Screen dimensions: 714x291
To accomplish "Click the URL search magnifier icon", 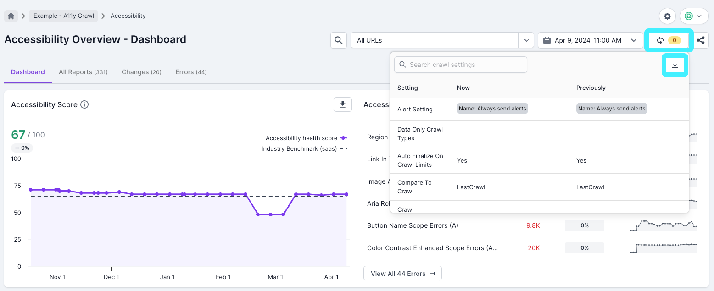I will [338, 40].
